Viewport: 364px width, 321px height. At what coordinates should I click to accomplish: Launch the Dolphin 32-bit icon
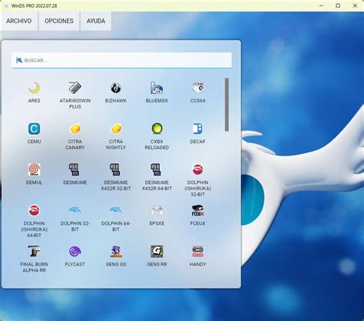pos(74,211)
